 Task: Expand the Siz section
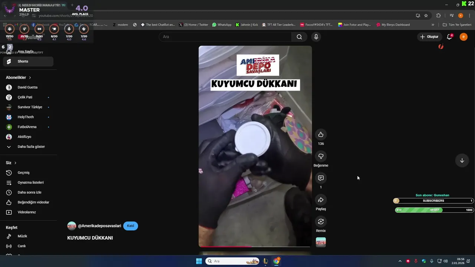[x=11, y=163]
